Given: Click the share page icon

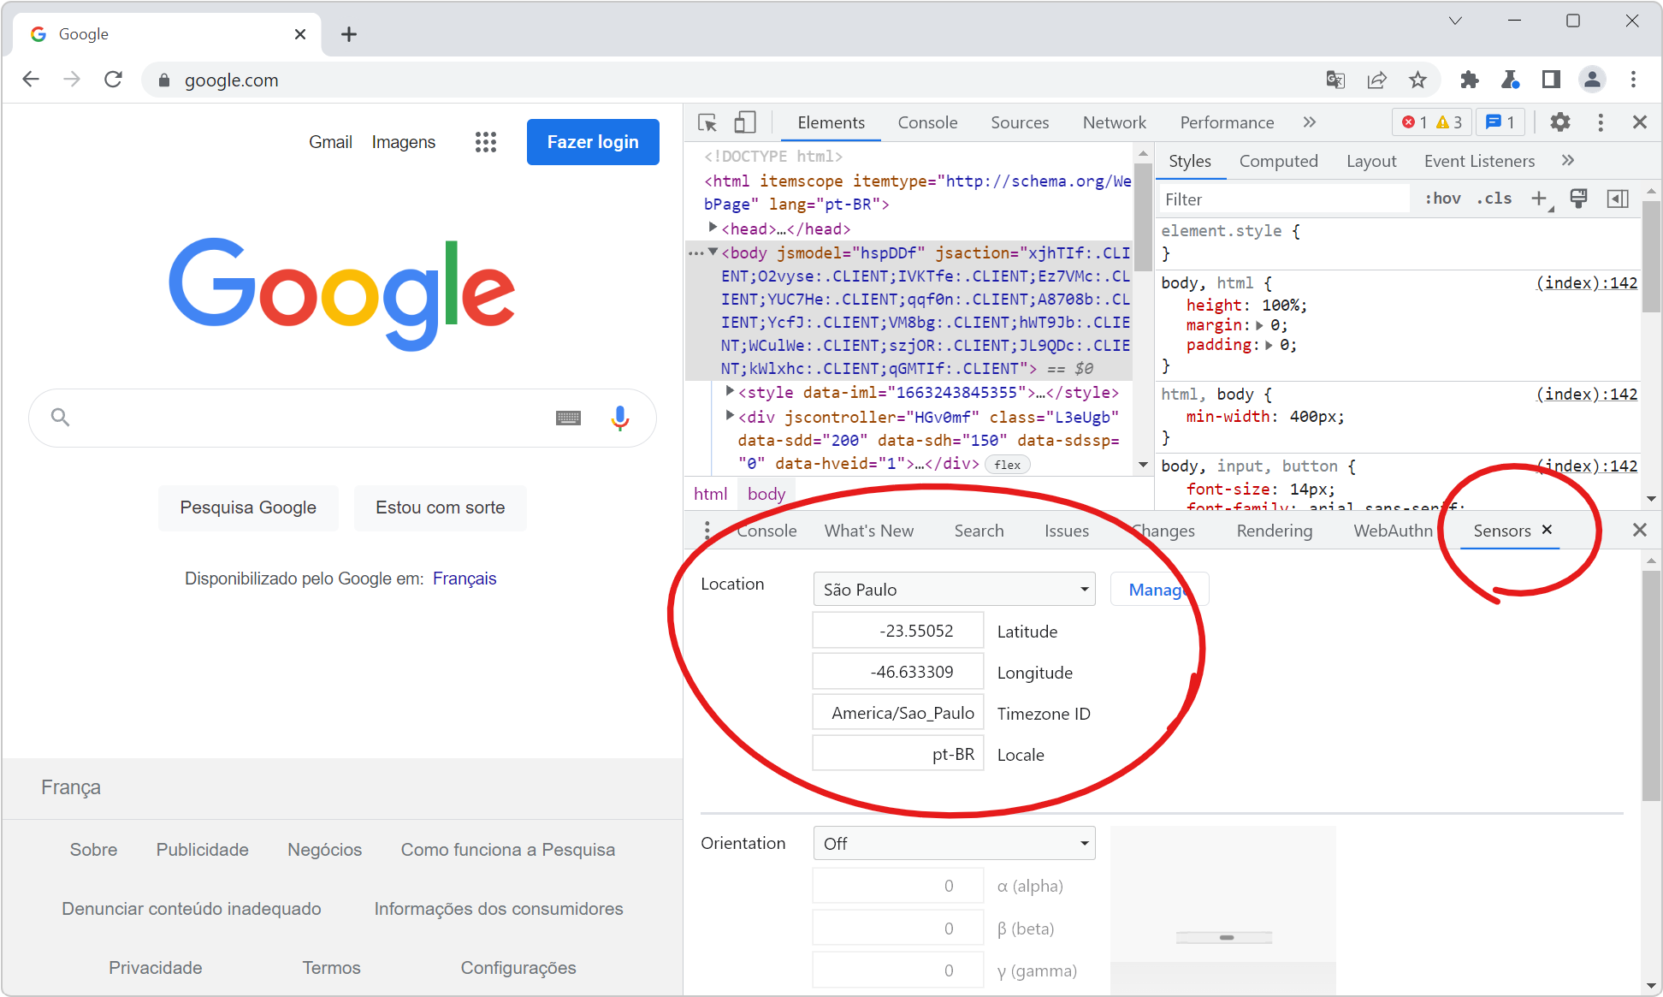Looking at the screenshot, I should pyautogui.click(x=1376, y=80).
